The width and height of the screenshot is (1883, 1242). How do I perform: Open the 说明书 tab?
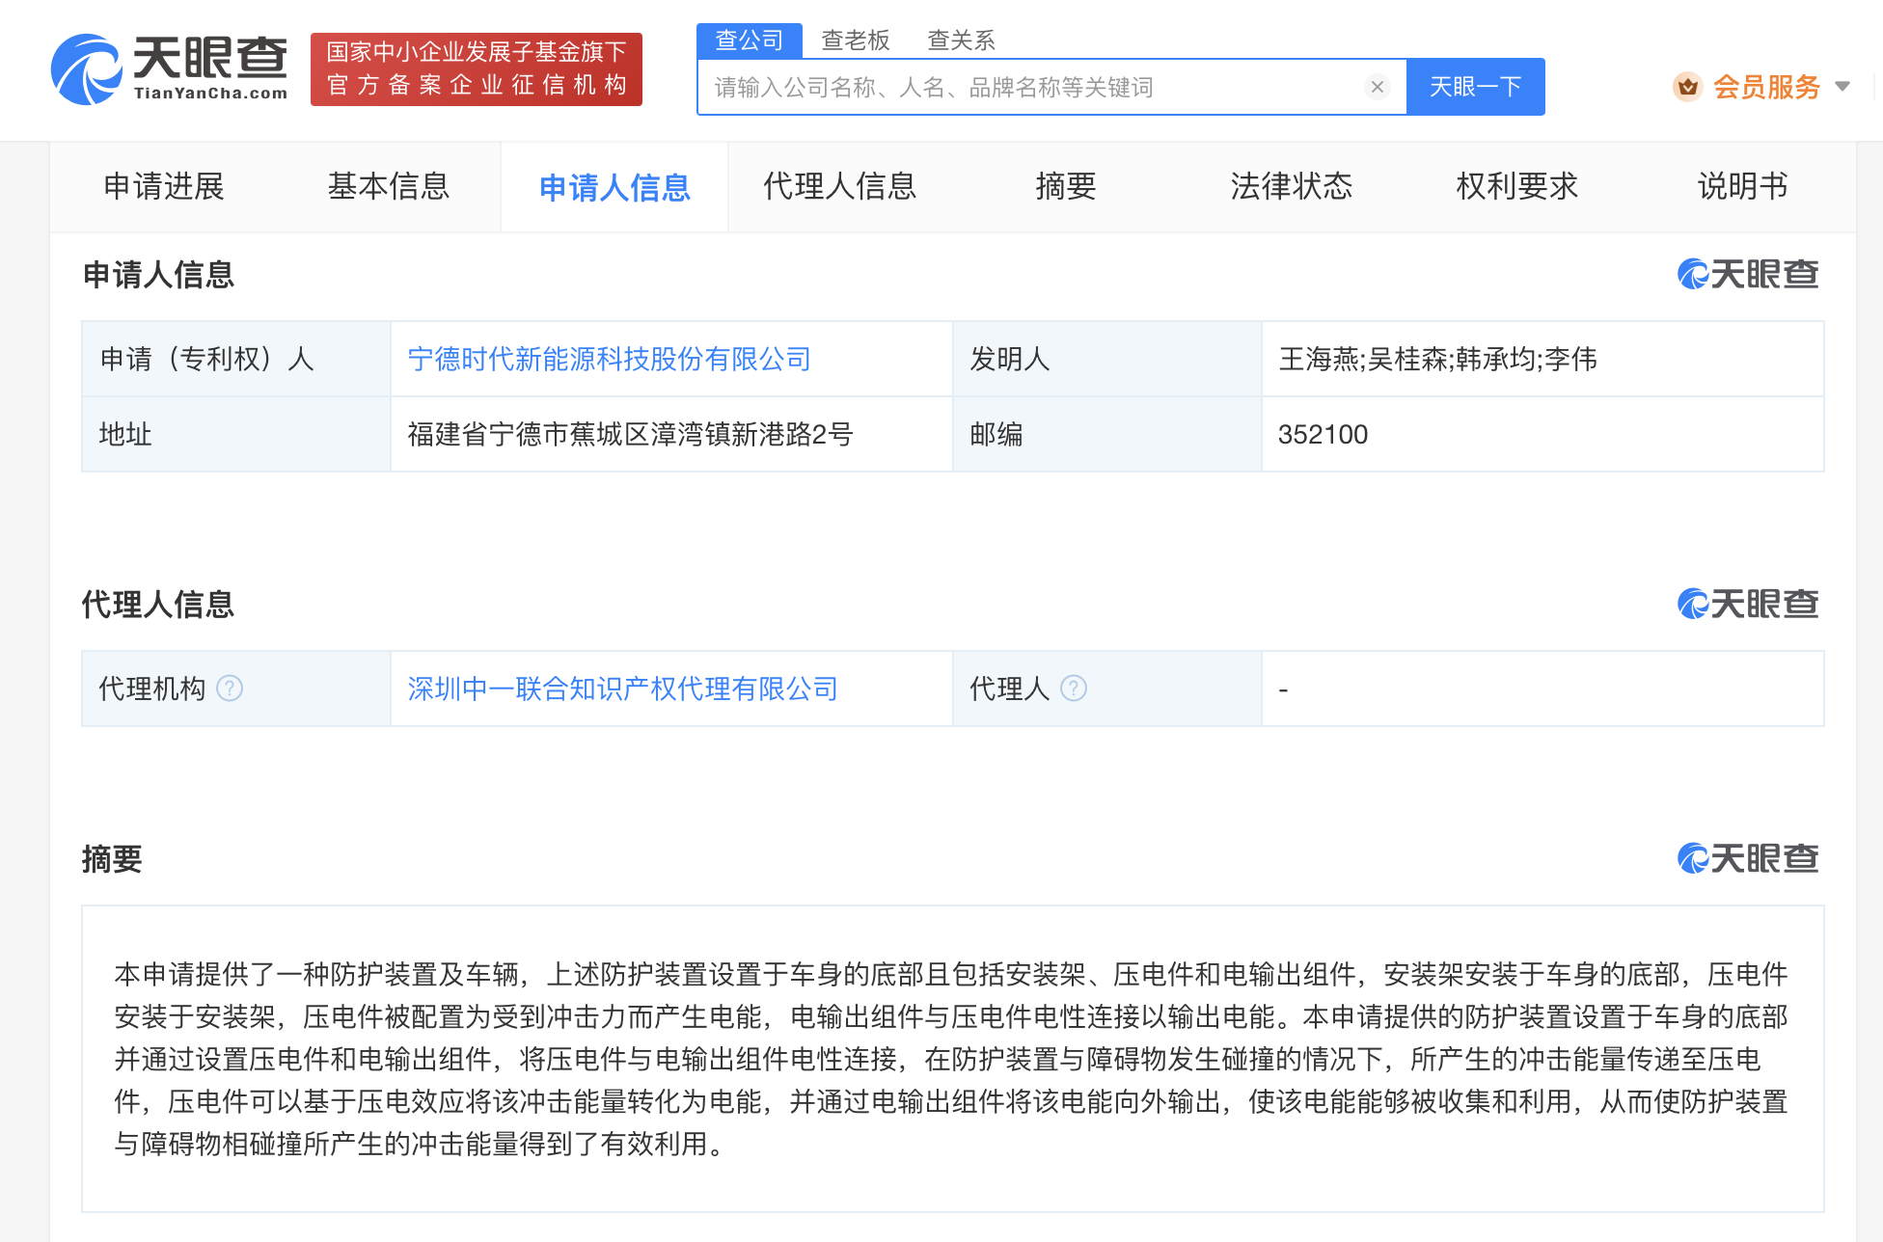(x=1741, y=187)
